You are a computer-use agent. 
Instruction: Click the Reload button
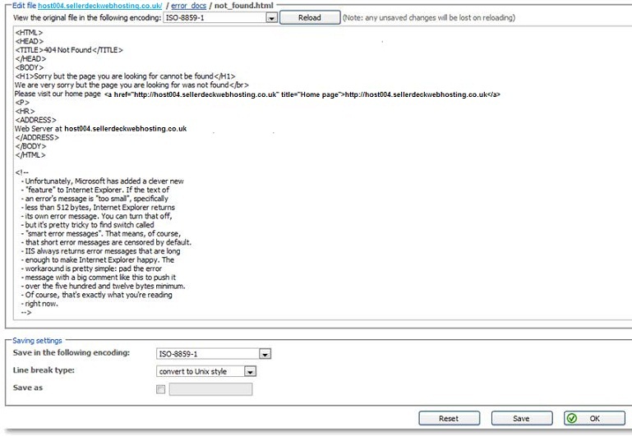coord(309,18)
